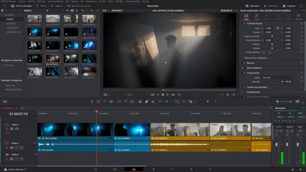
Task: Open the viewer zoom 87% dropdown
Action: [106, 10]
